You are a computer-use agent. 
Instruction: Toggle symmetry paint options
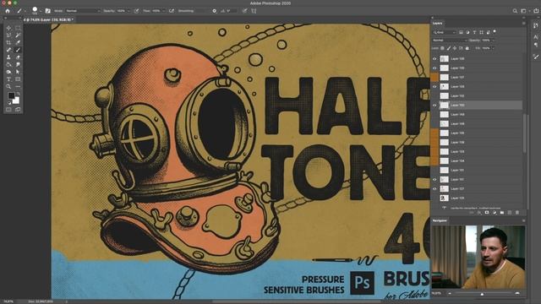254,11
